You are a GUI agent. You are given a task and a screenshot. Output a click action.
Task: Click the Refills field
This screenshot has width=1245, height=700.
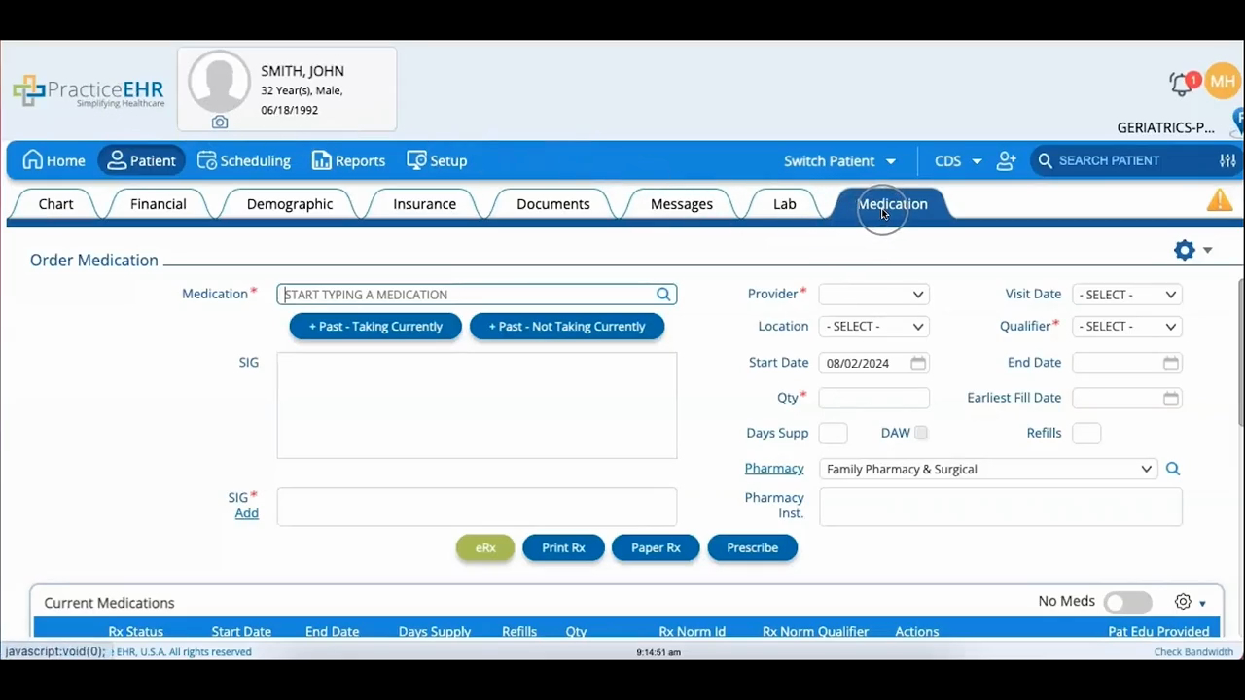tap(1086, 433)
